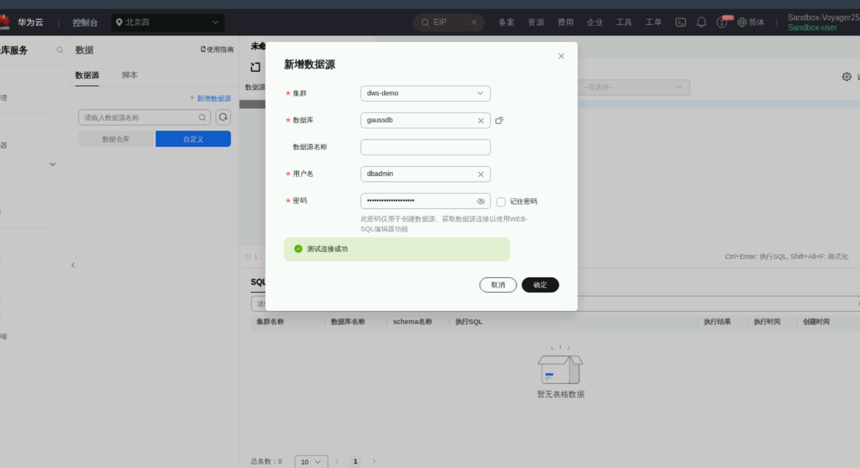Confirm with the 确定 button
Screen dimensions: 860x468
(x=540, y=285)
